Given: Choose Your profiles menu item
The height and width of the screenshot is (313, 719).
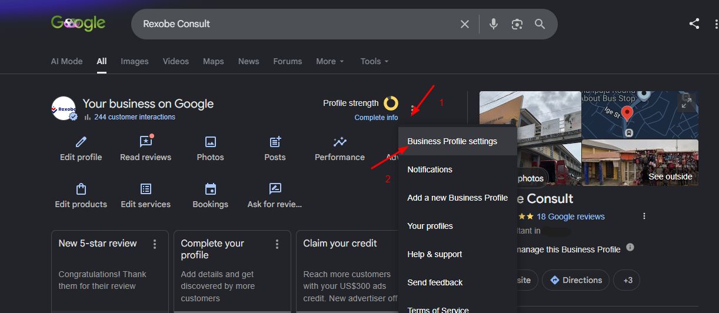Looking at the screenshot, I should pos(458,226).
